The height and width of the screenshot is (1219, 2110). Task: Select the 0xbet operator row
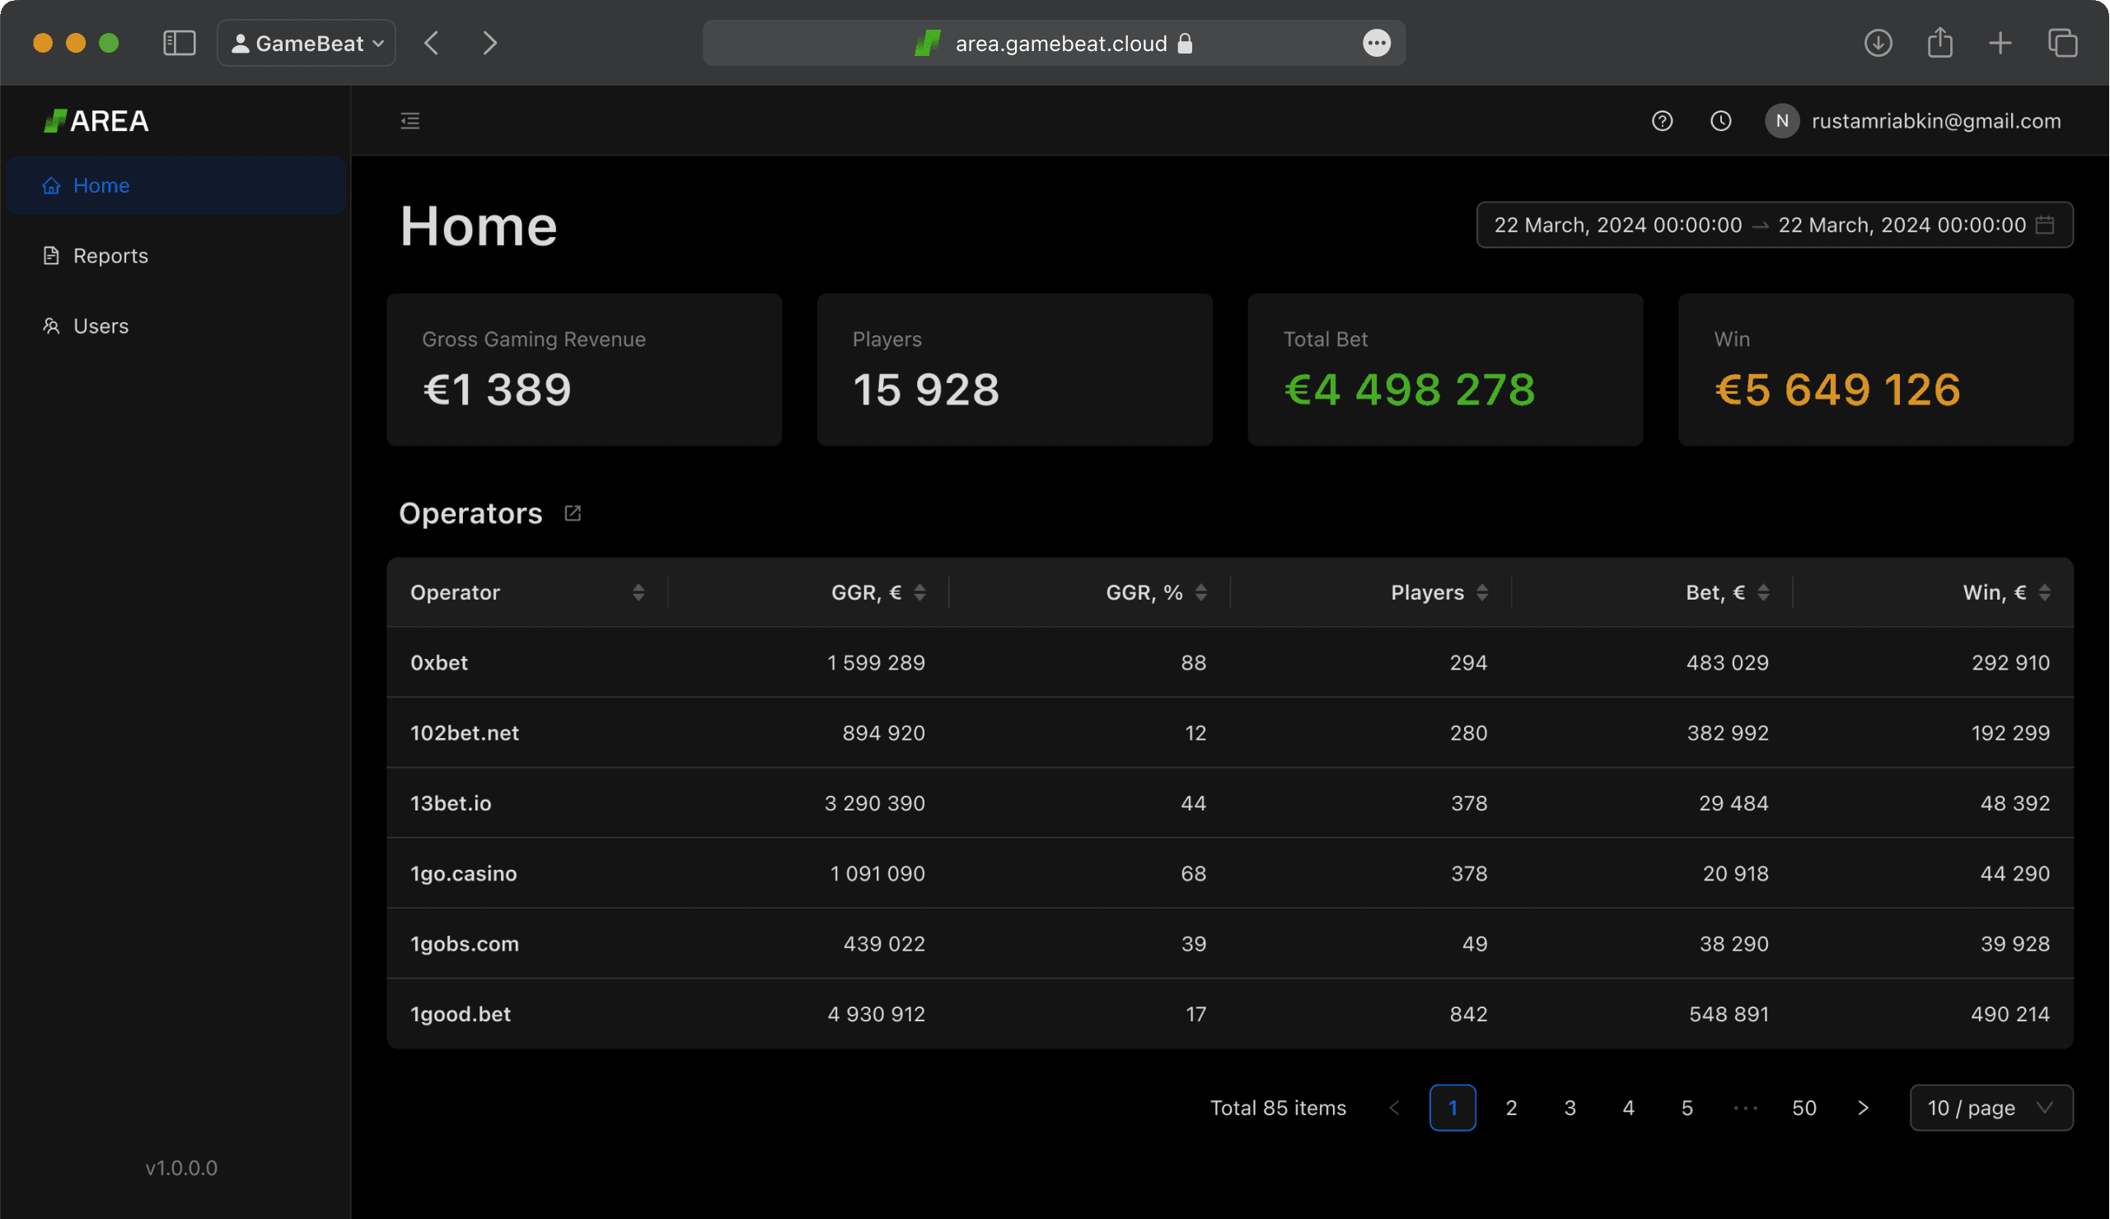pyautogui.click(x=1230, y=662)
